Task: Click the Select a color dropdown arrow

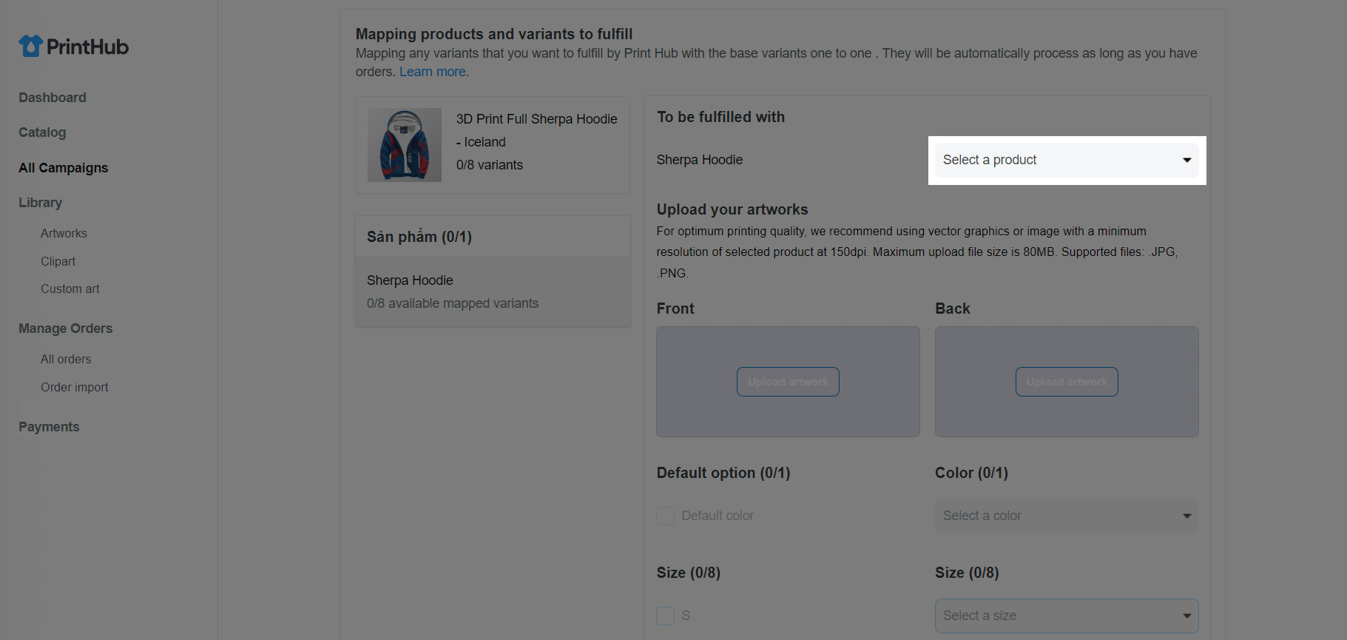Action: [1186, 516]
